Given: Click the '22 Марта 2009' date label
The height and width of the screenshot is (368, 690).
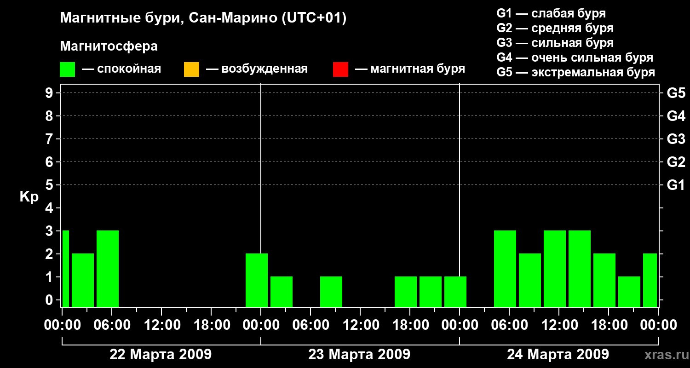Looking at the screenshot, I should click(x=161, y=355).
